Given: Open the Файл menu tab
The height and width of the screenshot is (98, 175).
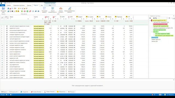Looking at the screenshot, I should [x=2, y=5].
